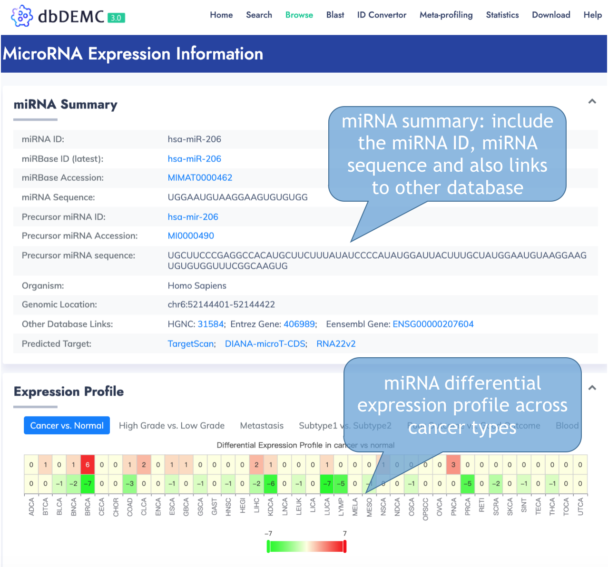Open the ID Convertor page

[382, 15]
